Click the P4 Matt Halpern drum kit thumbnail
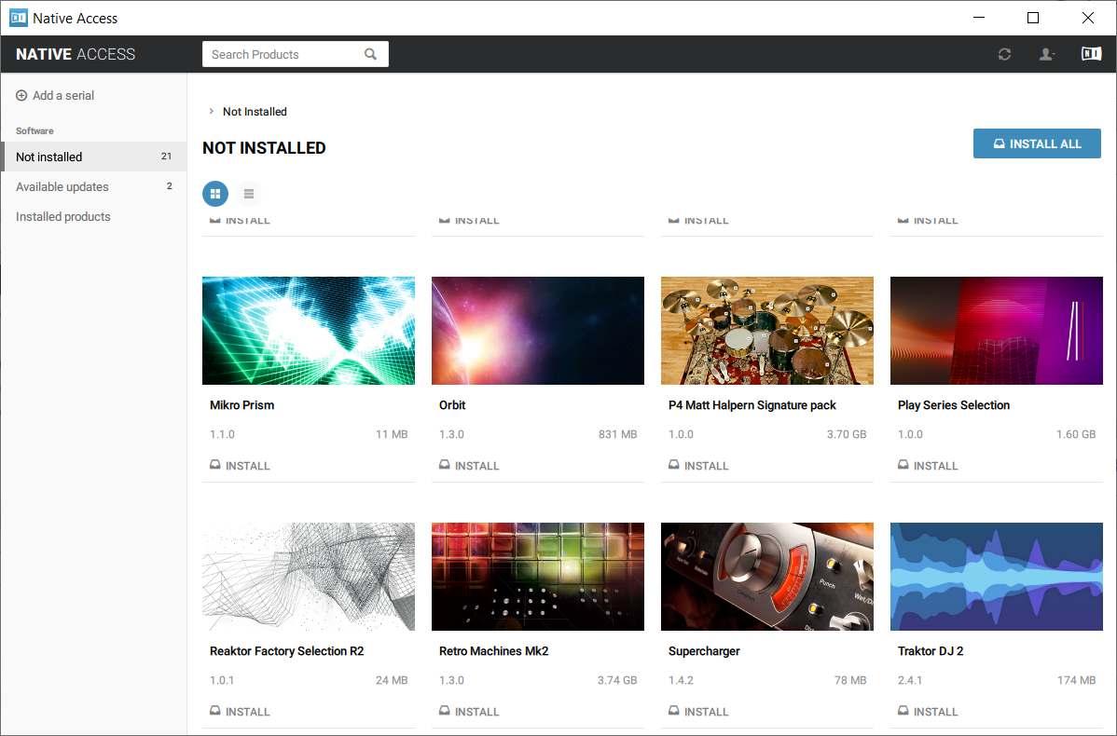Image resolution: width=1117 pixels, height=736 pixels. point(767,331)
